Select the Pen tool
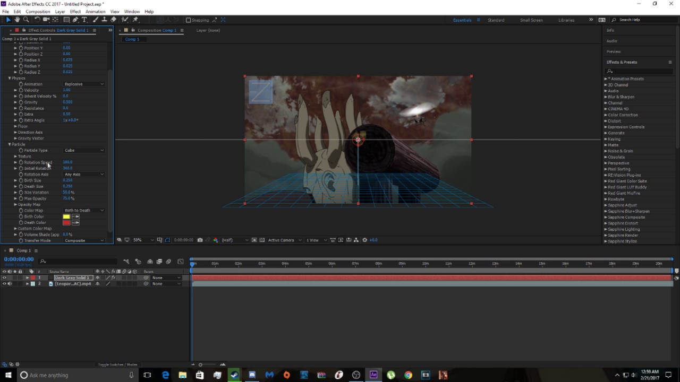 [75, 20]
